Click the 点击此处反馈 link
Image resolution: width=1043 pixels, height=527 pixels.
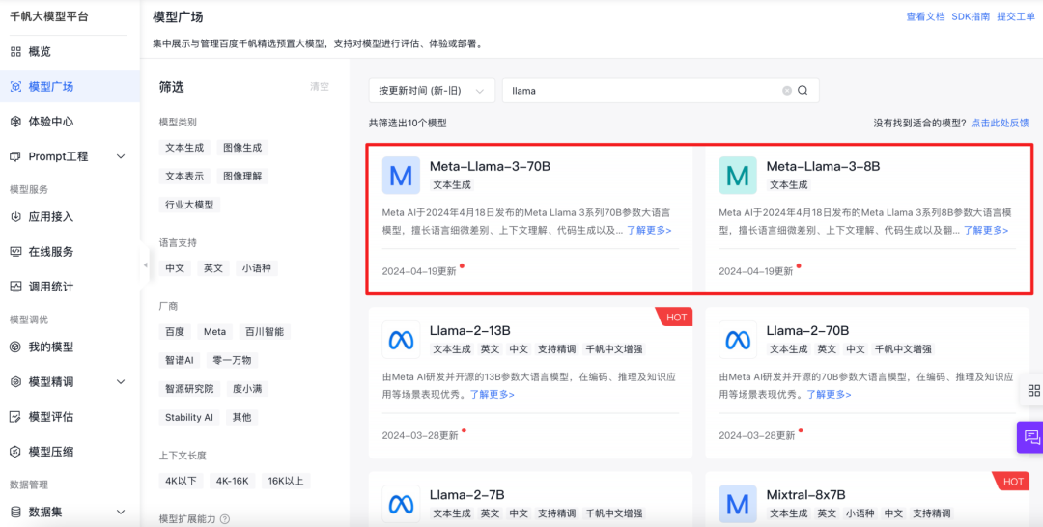1000,123
